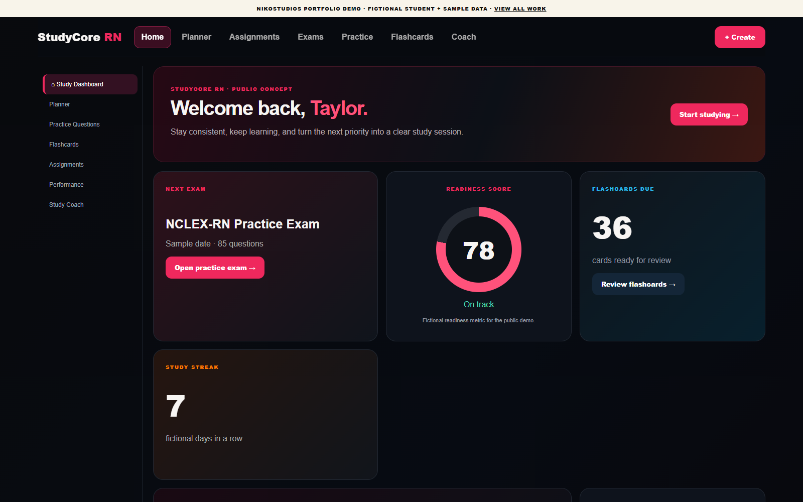Viewport: 803px width, 502px height.
Task: Click the flashcards due count 36
Action: click(x=612, y=228)
